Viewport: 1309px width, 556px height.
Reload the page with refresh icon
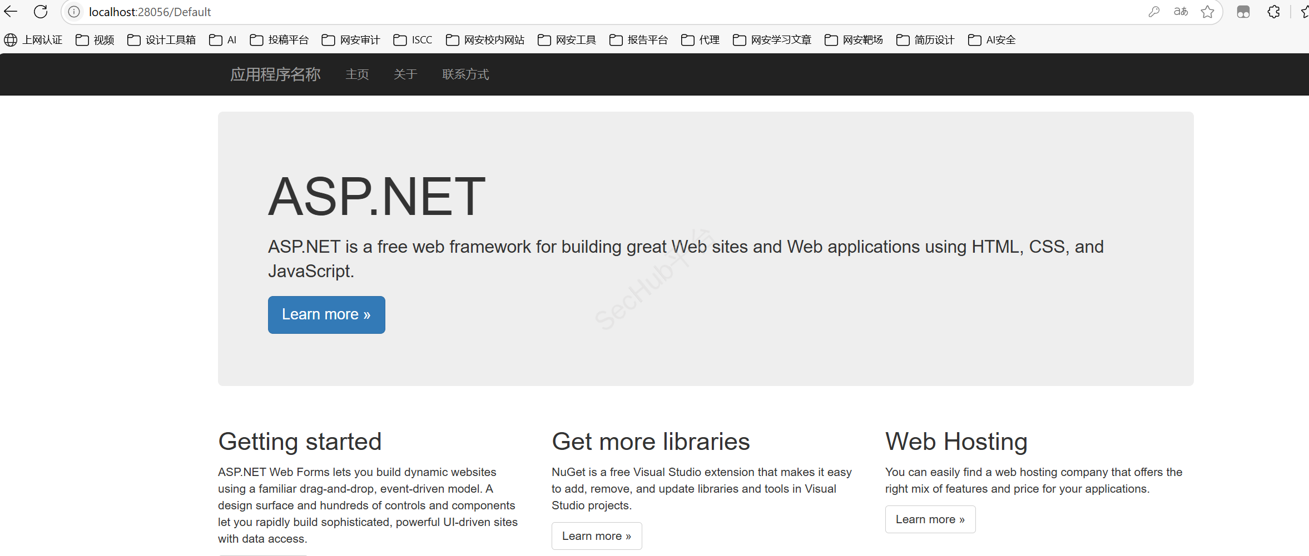tap(41, 12)
